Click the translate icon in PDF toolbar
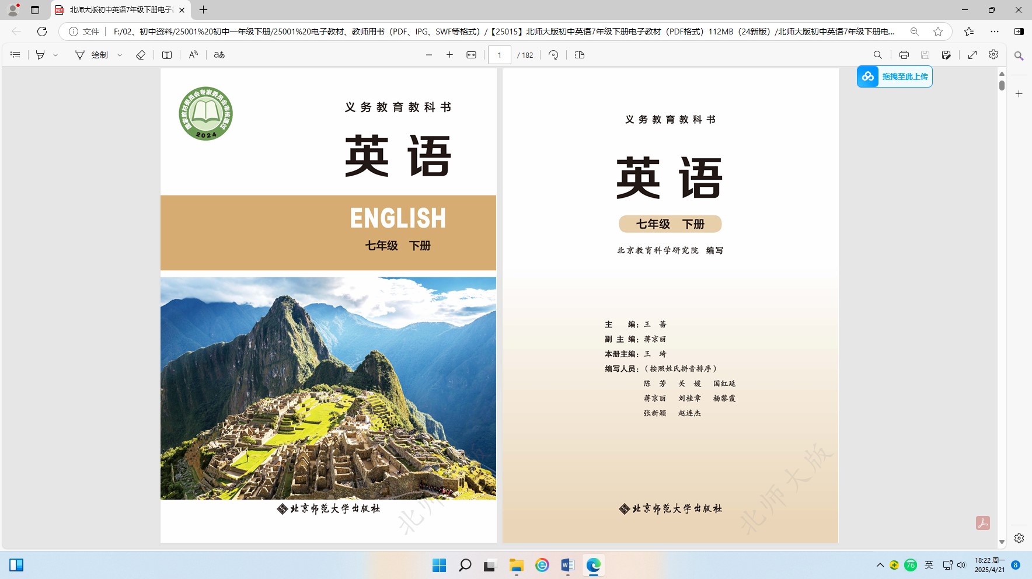The width and height of the screenshot is (1032, 579). pos(219,55)
